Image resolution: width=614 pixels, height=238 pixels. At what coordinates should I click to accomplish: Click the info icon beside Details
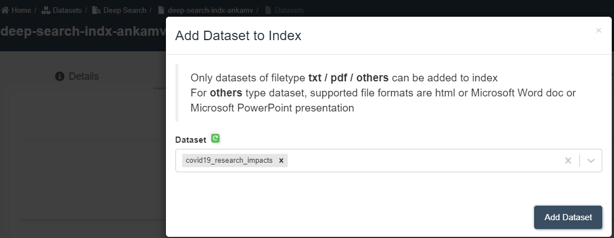click(60, 76)
